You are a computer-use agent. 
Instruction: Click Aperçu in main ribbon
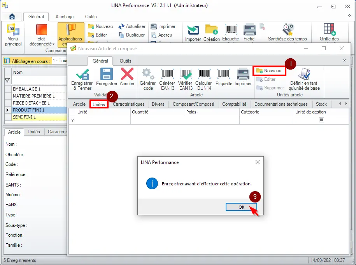point(161,35)
